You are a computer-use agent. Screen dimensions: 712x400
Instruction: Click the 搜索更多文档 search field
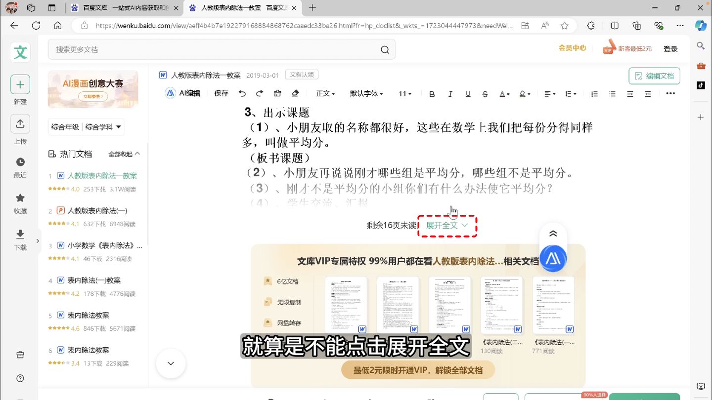[222, 49]
